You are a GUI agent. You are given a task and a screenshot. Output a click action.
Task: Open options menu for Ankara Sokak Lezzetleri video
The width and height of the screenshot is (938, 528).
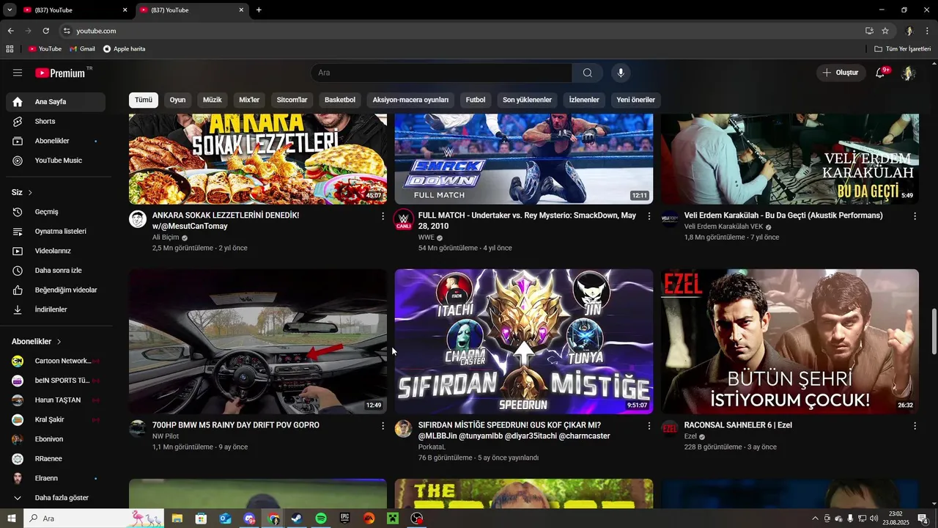(x=383, y=216)
